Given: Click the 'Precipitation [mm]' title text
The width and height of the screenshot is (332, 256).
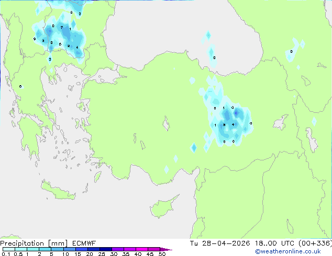Looking at the screenshot, I should [x=34, y=243].
